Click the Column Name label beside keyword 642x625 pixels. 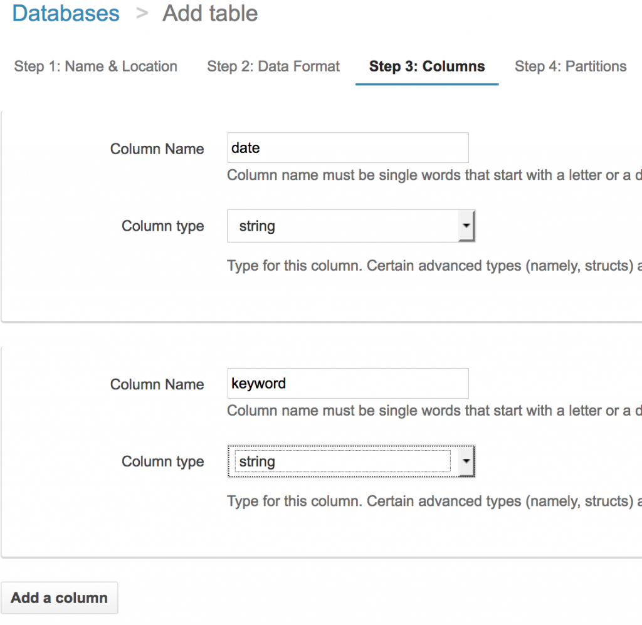(157, 385)
